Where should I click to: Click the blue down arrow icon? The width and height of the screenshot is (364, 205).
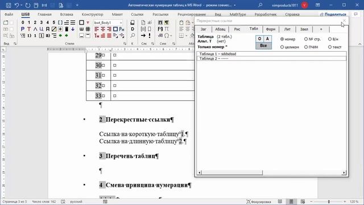click(x=73, y=29)
